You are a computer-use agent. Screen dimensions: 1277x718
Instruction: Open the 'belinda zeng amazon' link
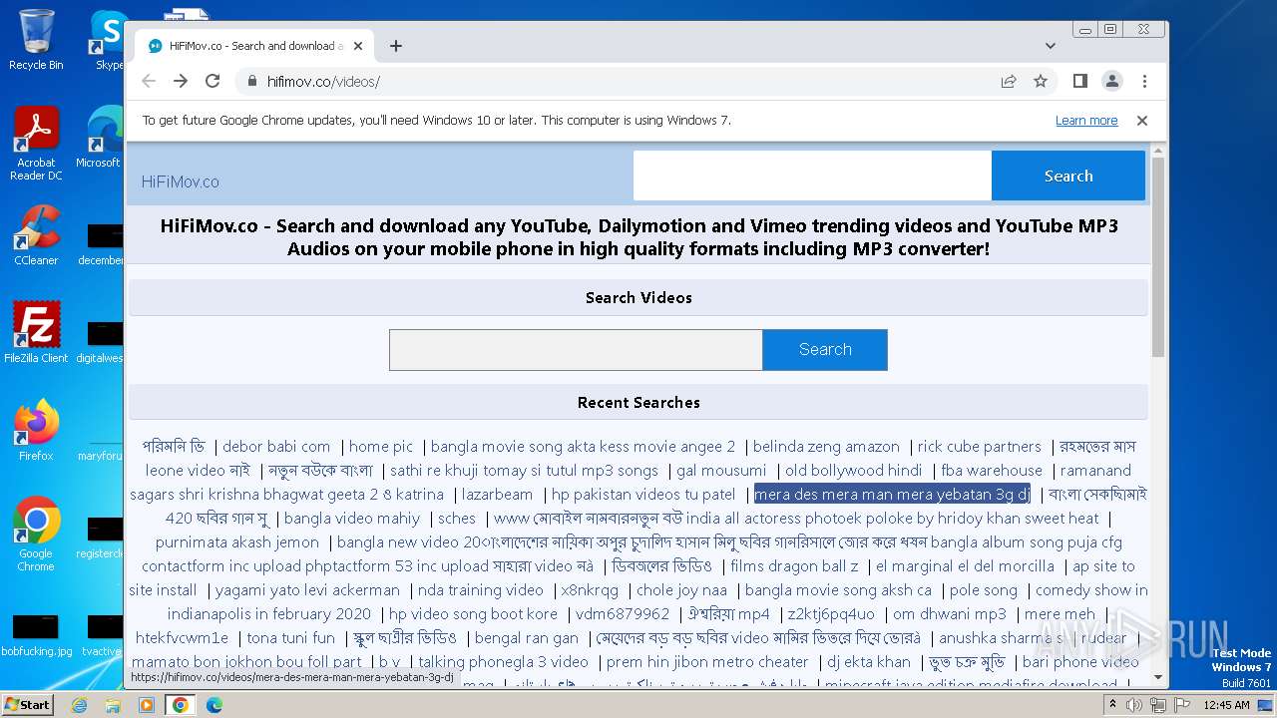point(826,447)
